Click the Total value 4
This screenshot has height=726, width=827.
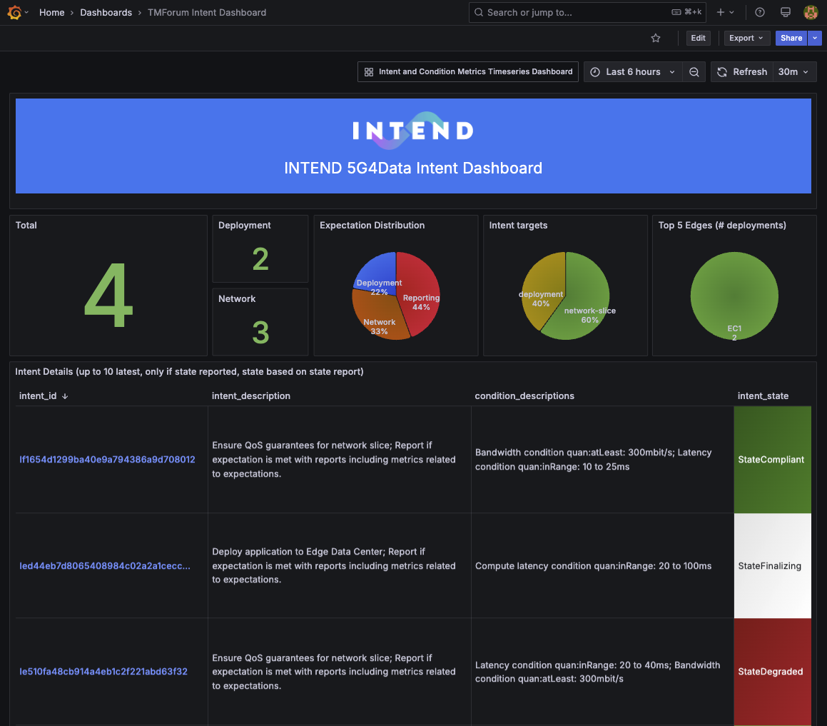(x=108, y=296)
